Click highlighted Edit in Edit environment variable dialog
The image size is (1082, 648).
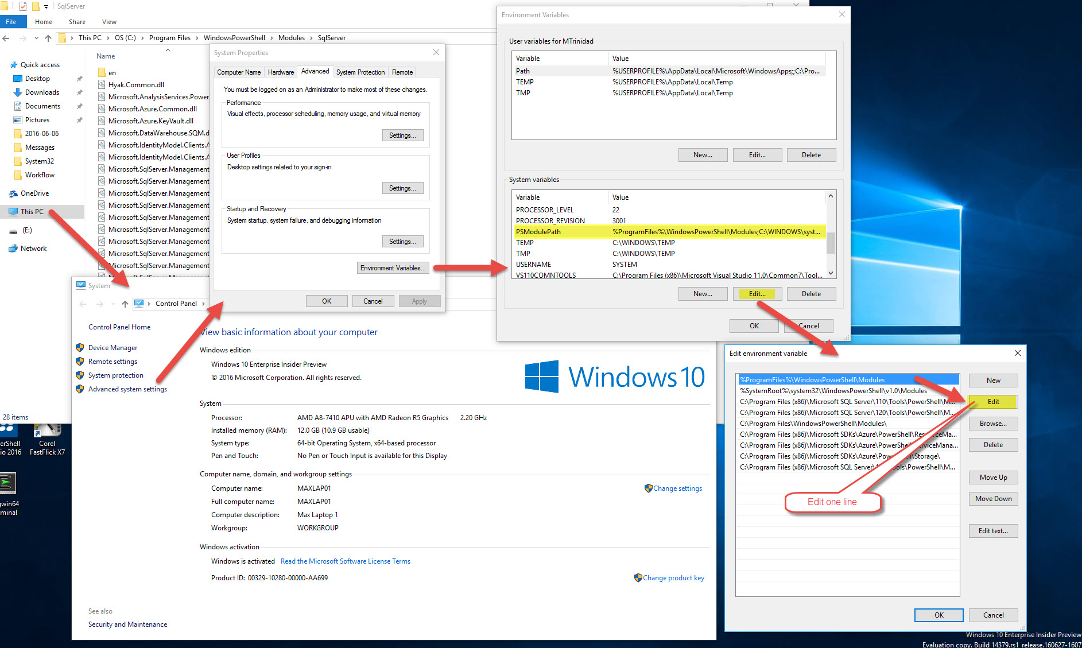point(993,402)
